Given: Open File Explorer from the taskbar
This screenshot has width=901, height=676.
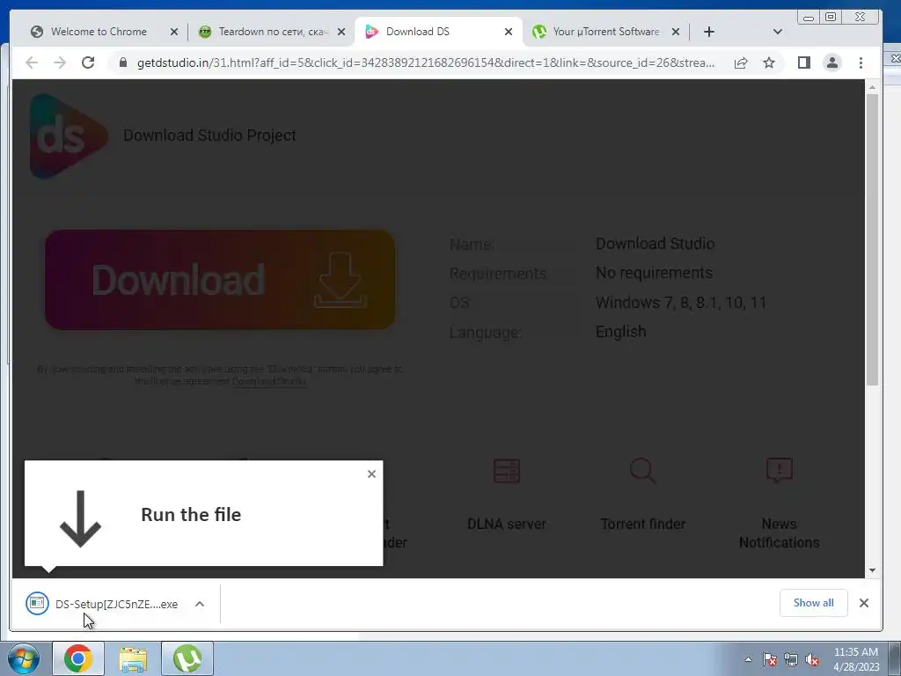Looking at the screenshot, I should pos(133,658).
